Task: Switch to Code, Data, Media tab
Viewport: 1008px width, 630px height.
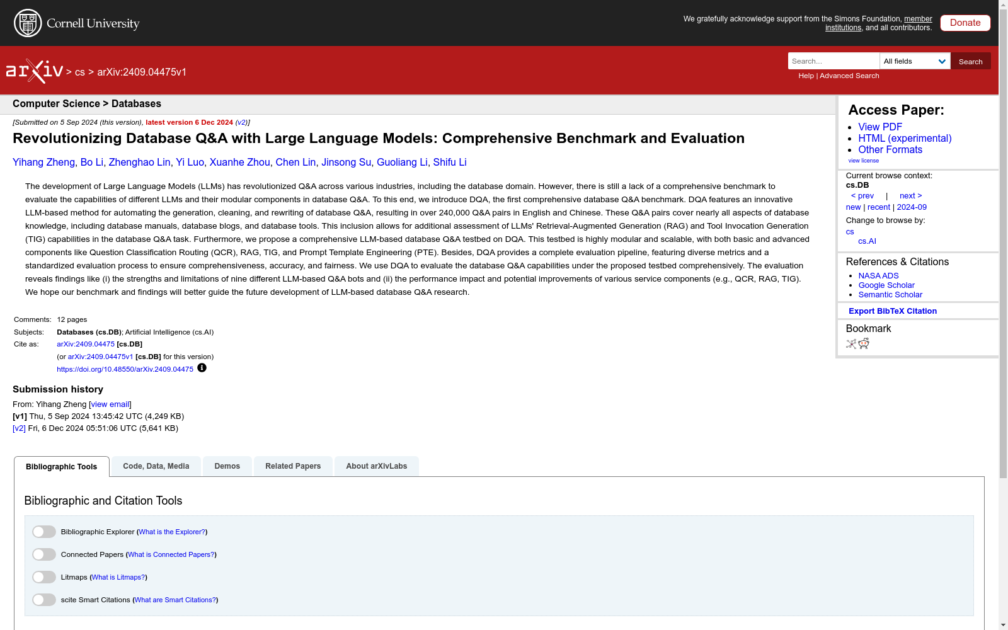Action: click(x=156, y=466)
